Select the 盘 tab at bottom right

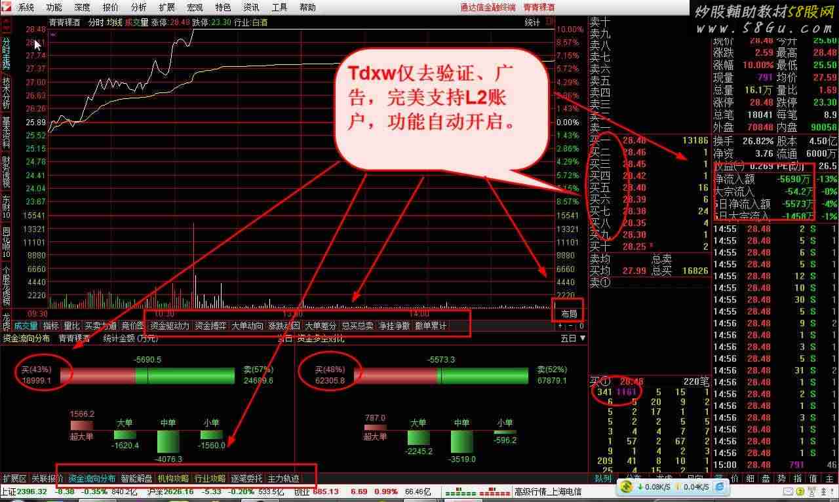pyautogui.click(x=766, y=478)
